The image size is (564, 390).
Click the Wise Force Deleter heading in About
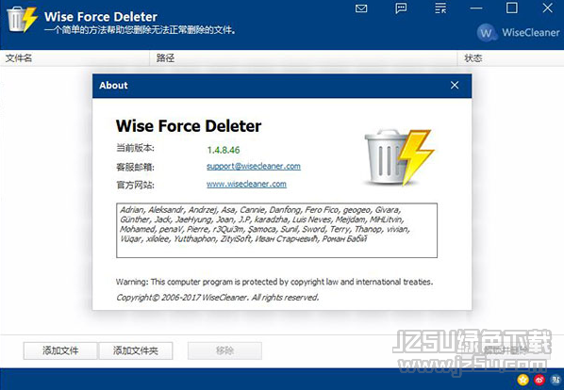pos(189,126)
